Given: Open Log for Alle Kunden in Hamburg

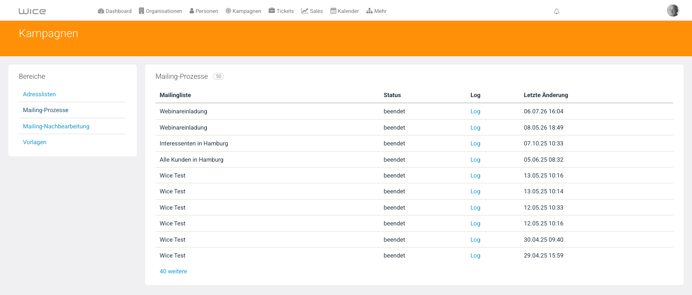Looking at the screenshot, I should pos(475,160).
